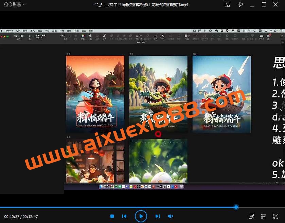This screenshot has height=223, width=285.
Task: Pin the player window on top
Action: coord(241,4)
